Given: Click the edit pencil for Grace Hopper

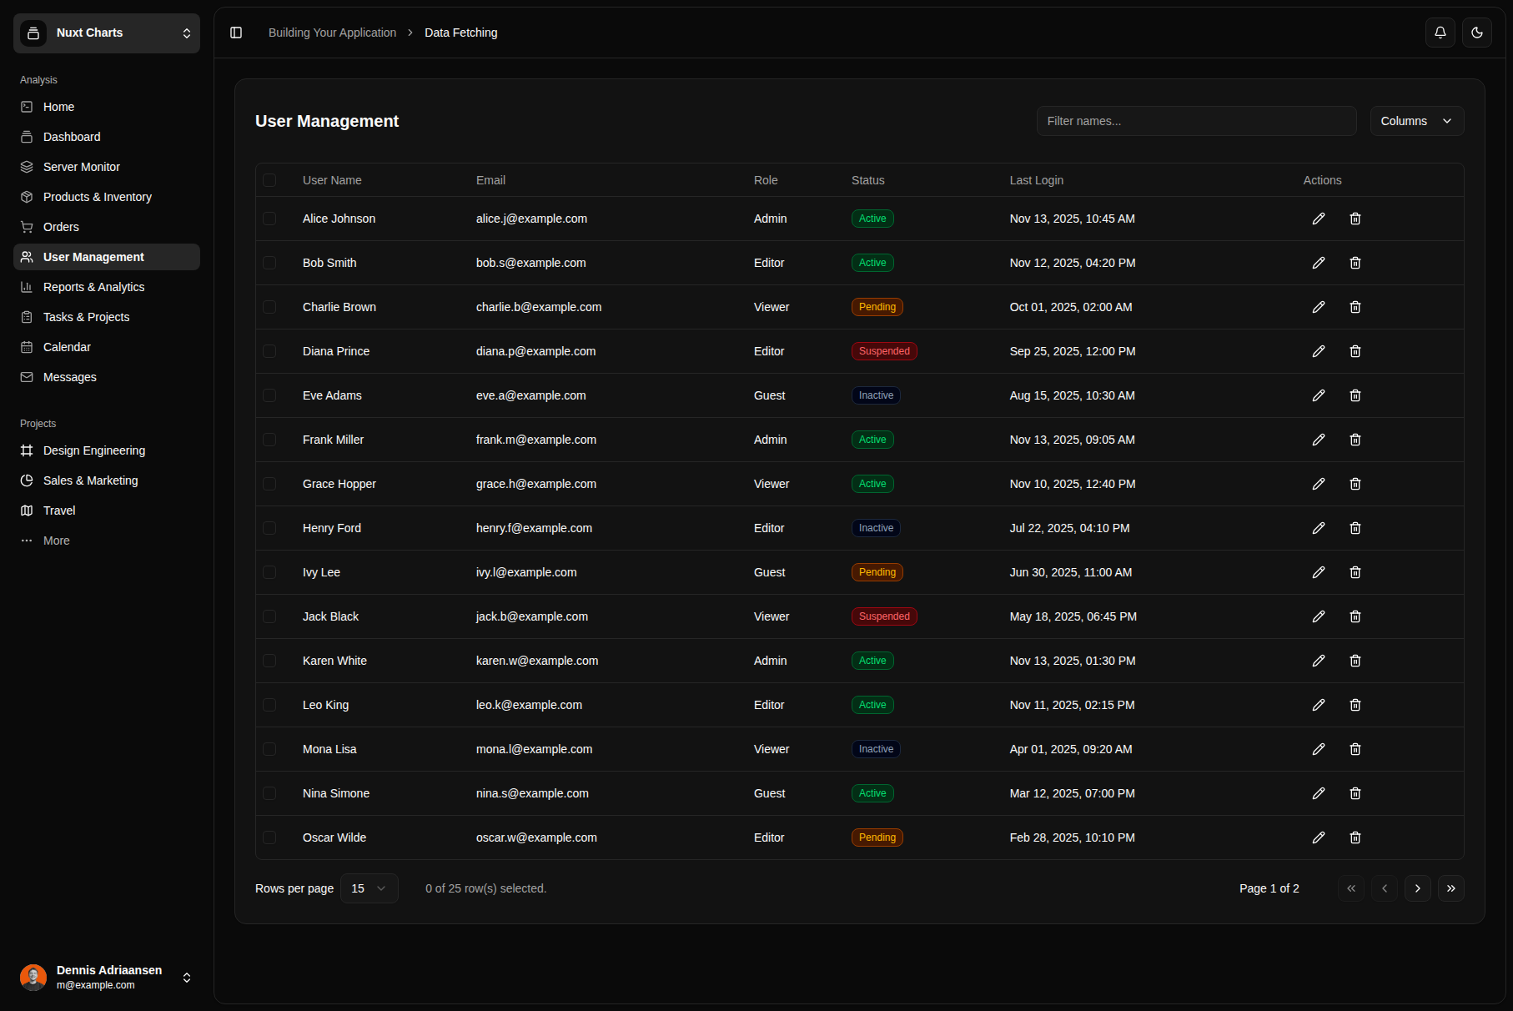Looking at the screenshot, I should click(1318, 484).
